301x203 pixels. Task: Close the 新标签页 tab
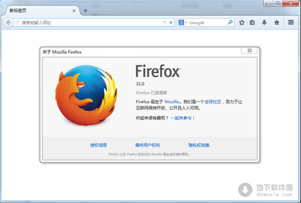(x=74, y=10)
